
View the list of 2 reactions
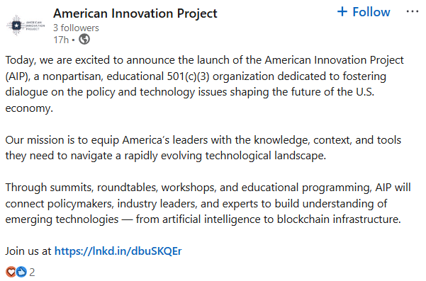click(32, 272)
